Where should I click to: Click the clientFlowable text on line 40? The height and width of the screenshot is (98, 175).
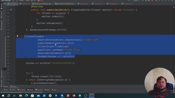[x=35, y=36]
